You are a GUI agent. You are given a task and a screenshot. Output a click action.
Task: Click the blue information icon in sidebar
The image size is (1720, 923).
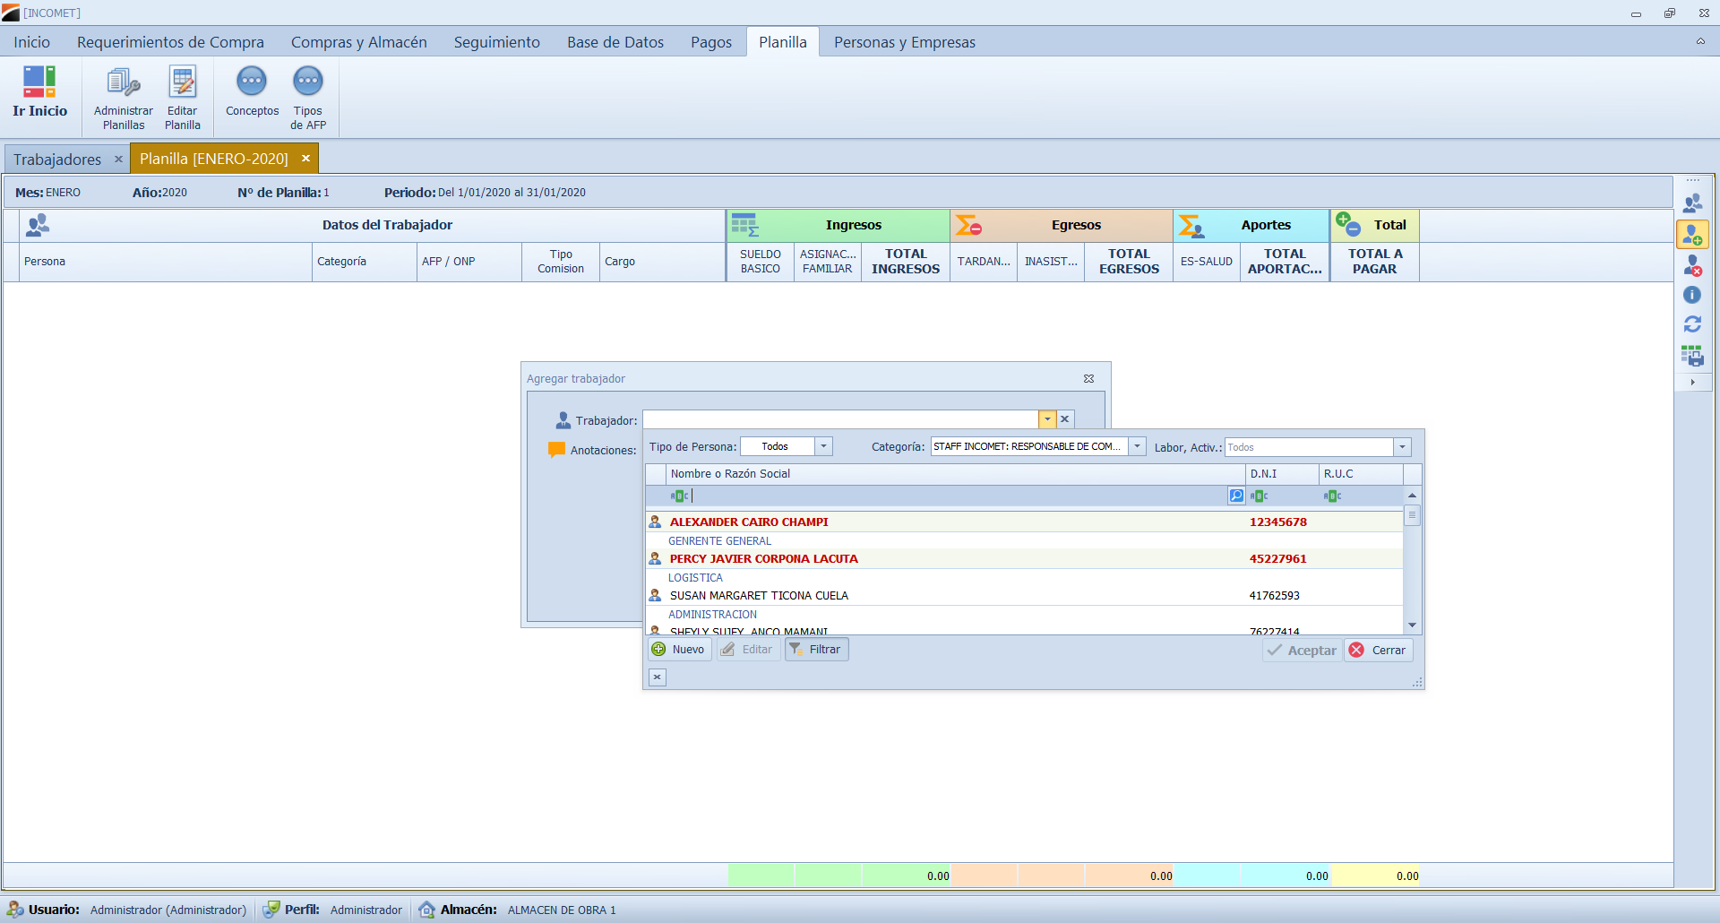click(x=1692, y=295)
